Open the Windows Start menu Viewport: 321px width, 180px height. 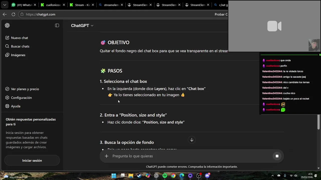(114, 176)
